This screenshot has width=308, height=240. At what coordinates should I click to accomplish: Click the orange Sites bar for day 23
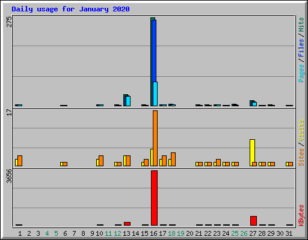pos(218,163)
